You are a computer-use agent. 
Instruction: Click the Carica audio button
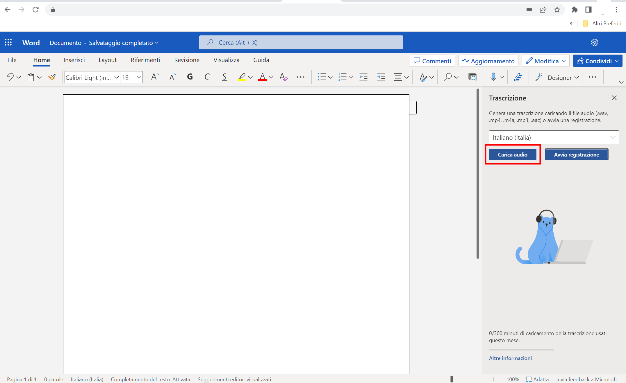(x=512, y=154)
